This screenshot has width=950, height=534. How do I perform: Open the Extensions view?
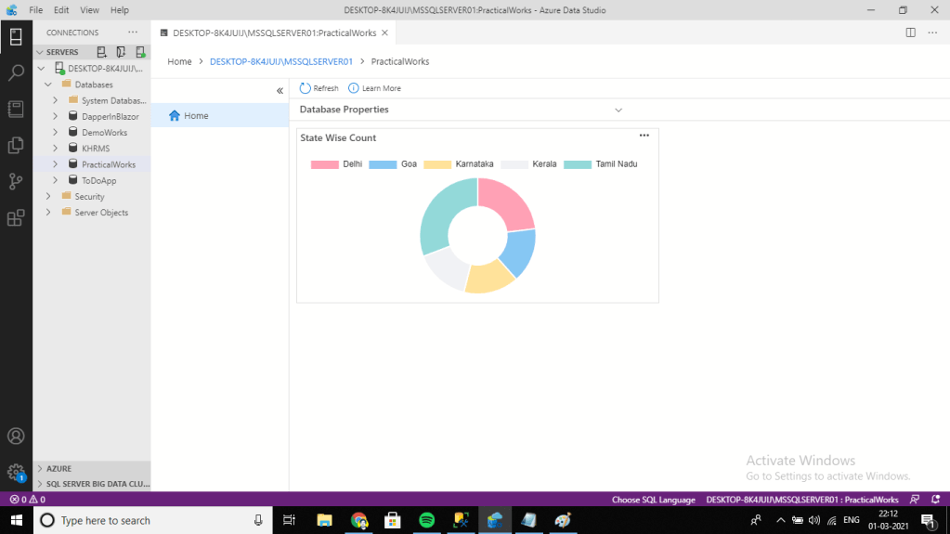pyautogui.click(x=16, y=218)
